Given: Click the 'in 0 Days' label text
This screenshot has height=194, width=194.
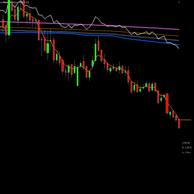Looking at the screenshot, I should 187,152.
